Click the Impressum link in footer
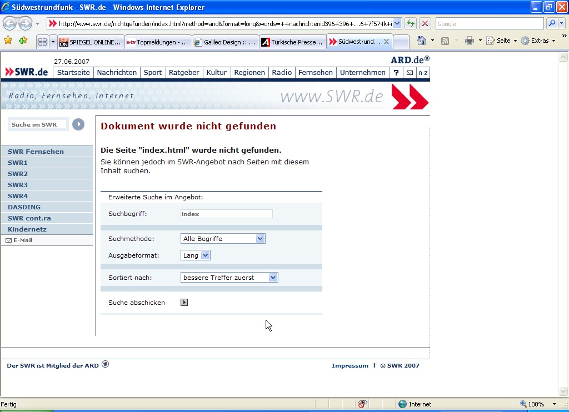Screen dimensions: 569x412 tap(350, 366)
